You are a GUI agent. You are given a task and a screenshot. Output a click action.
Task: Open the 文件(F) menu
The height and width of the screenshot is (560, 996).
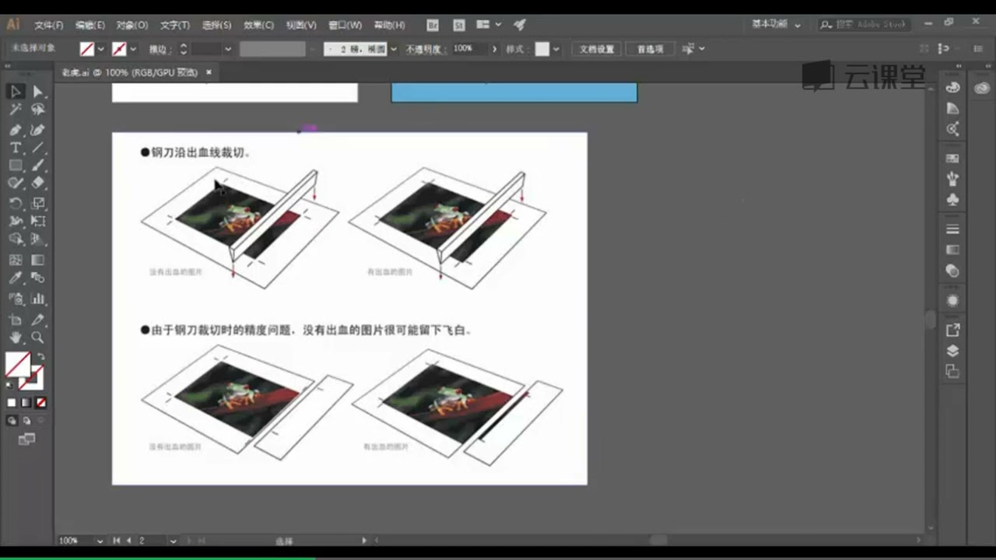click(x=49, y=25)
